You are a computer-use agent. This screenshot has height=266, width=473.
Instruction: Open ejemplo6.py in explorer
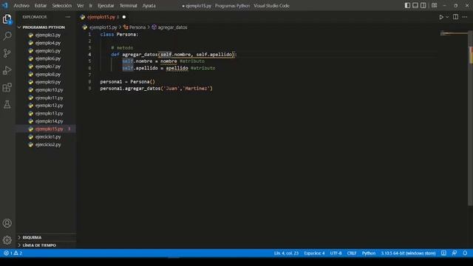coord(48,58)
